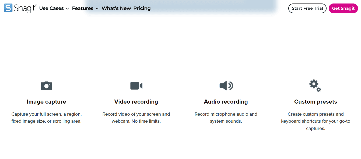Click the Start Free Trial button
Image resolution: width=361 pixels, height=159 pixels.
(x=307, y=8)
